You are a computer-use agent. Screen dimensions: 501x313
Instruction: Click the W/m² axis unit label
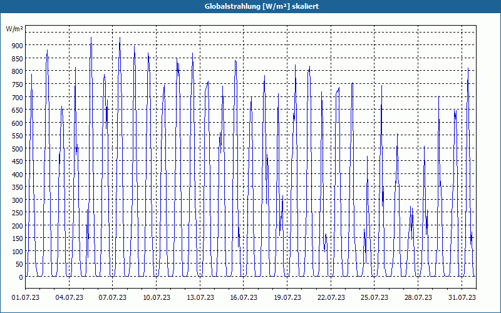tap(14, 29)
